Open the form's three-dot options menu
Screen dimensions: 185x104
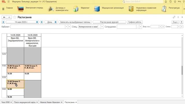(x=178, y=17)
